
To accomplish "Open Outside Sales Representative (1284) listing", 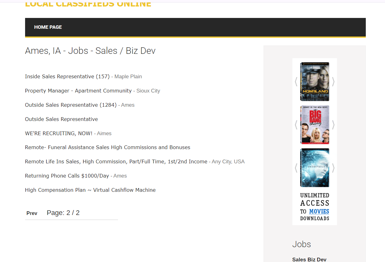I will click(x=71, y=105).
